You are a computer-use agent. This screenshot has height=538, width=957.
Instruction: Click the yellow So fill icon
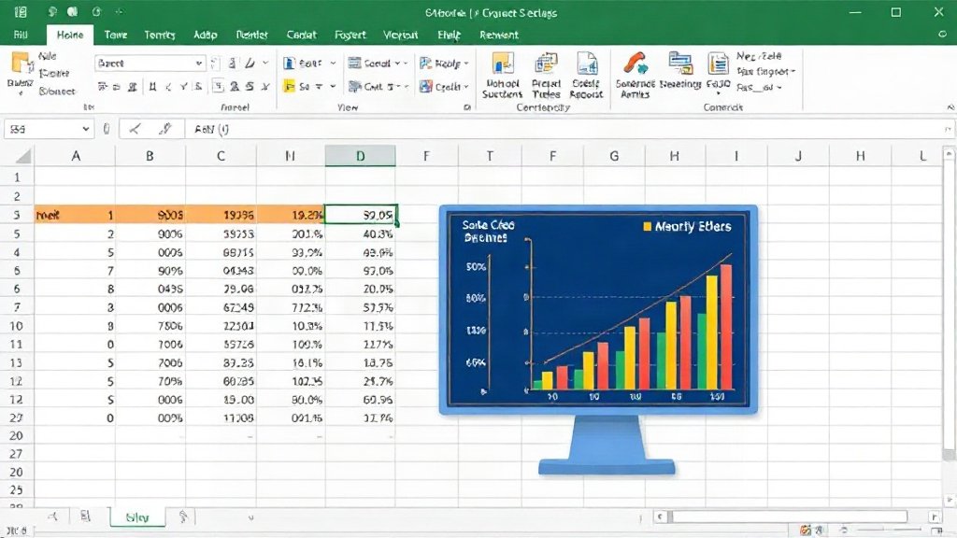(290, 87)
